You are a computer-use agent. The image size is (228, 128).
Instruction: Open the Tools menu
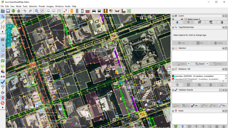click(25, 6)
